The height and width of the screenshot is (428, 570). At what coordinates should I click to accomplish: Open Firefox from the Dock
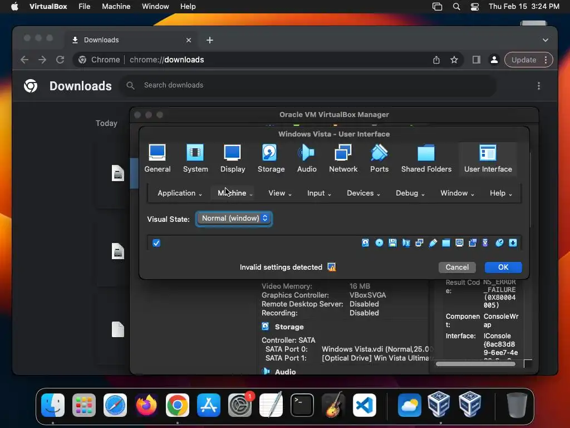pos(146,405)
